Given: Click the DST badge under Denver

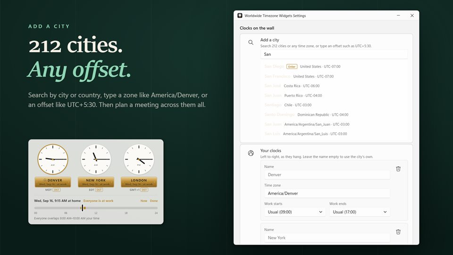Looking at the screenshot, I should pos(56,190).
